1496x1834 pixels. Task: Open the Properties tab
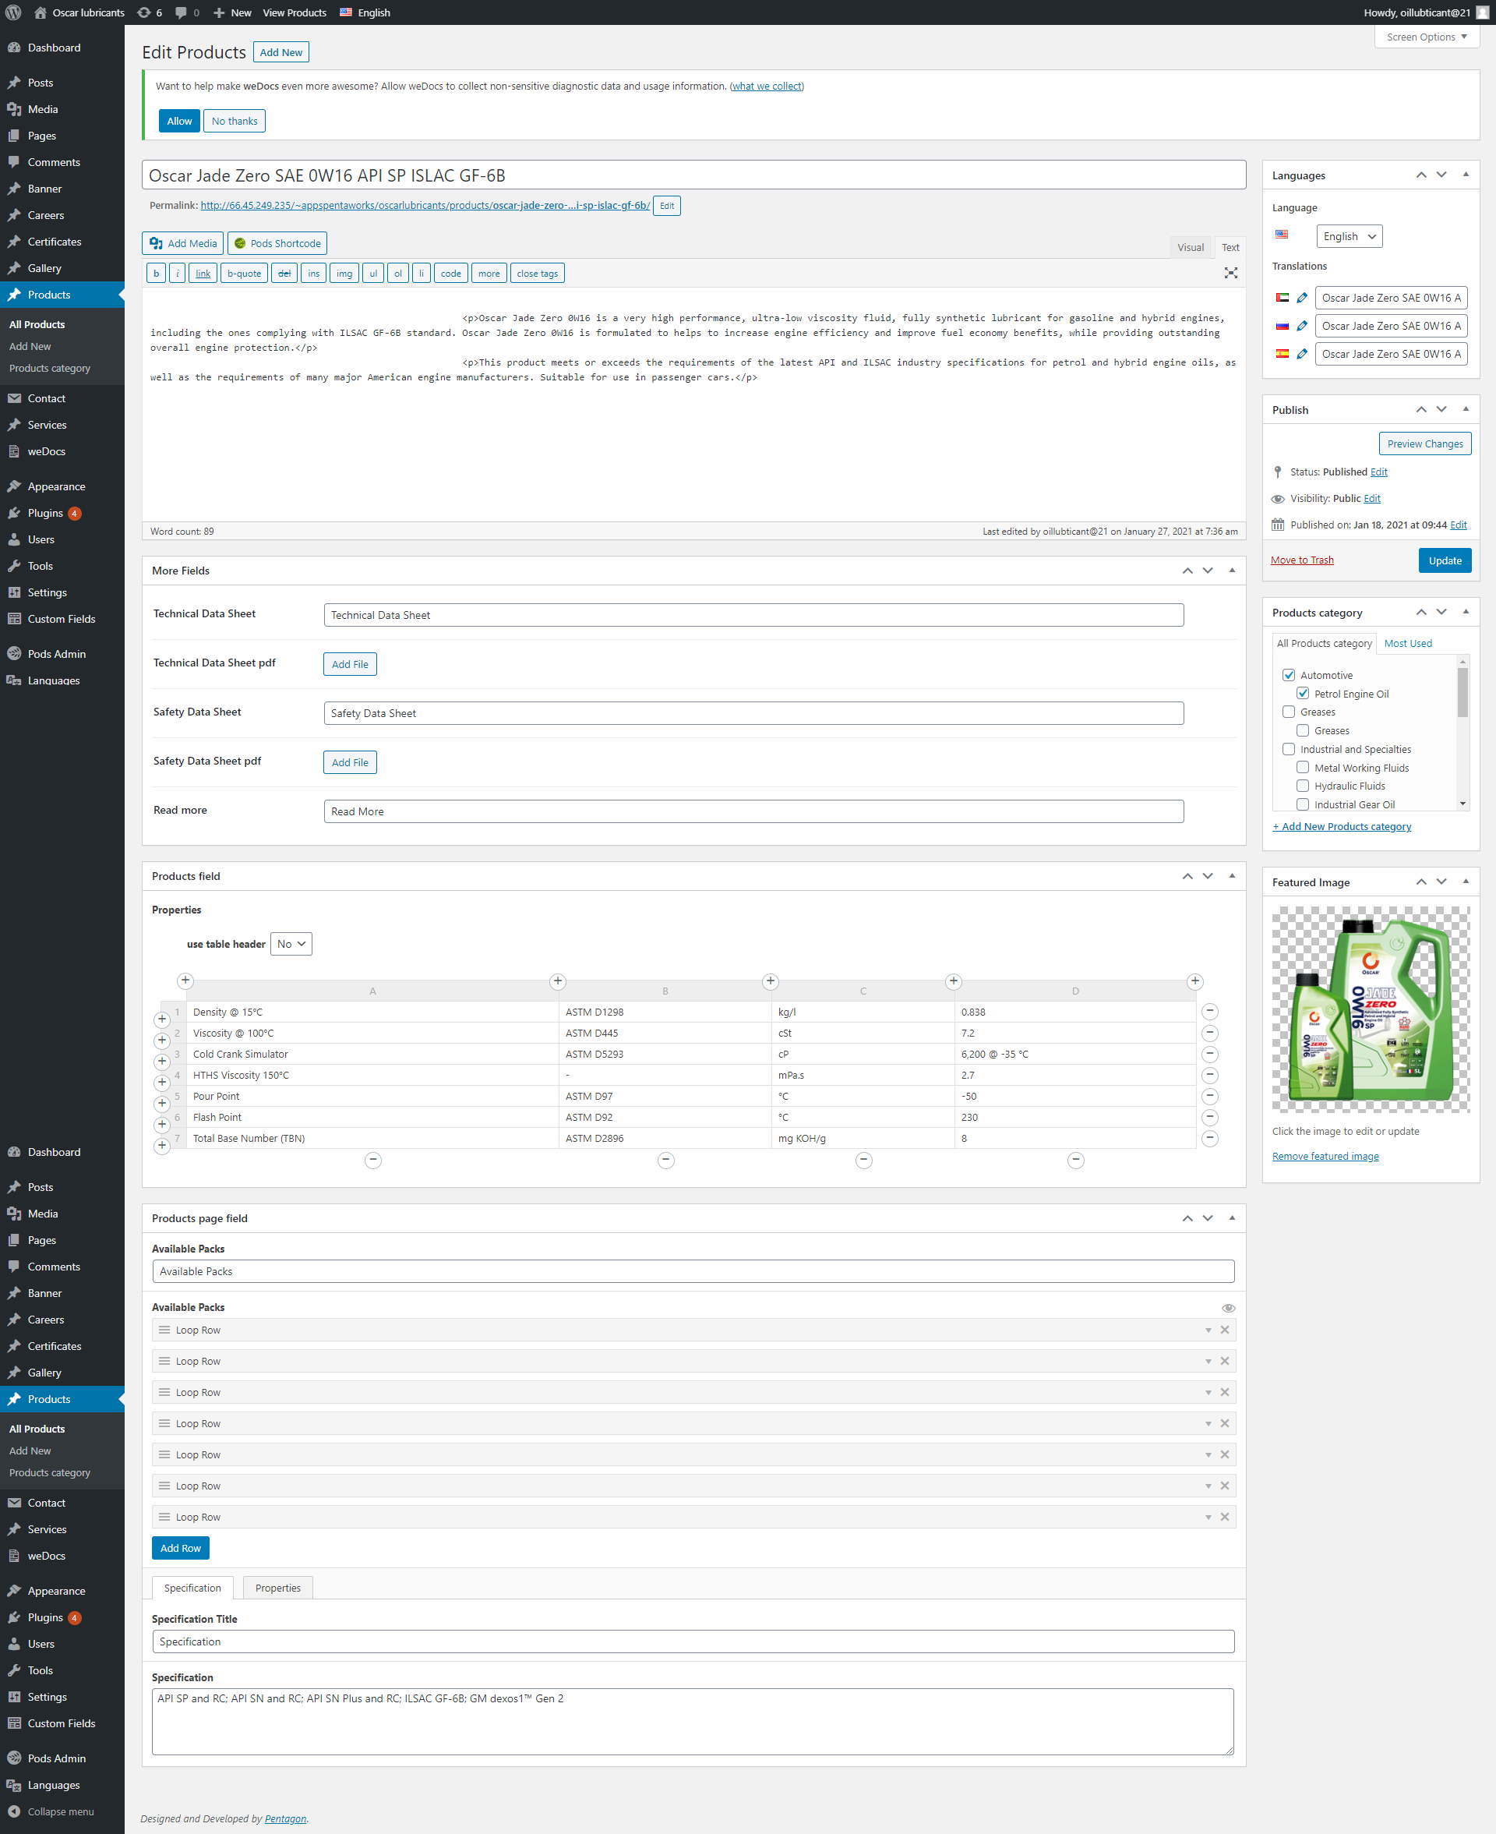point(277,1588)
